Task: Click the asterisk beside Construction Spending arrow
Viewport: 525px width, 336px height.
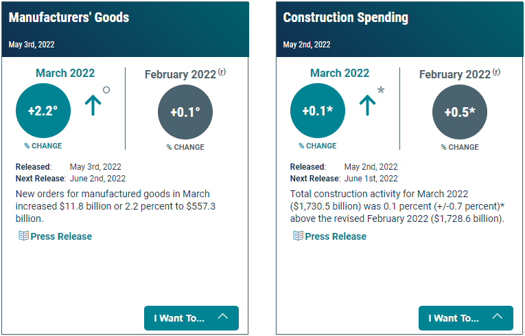Action: pos(381,90)
